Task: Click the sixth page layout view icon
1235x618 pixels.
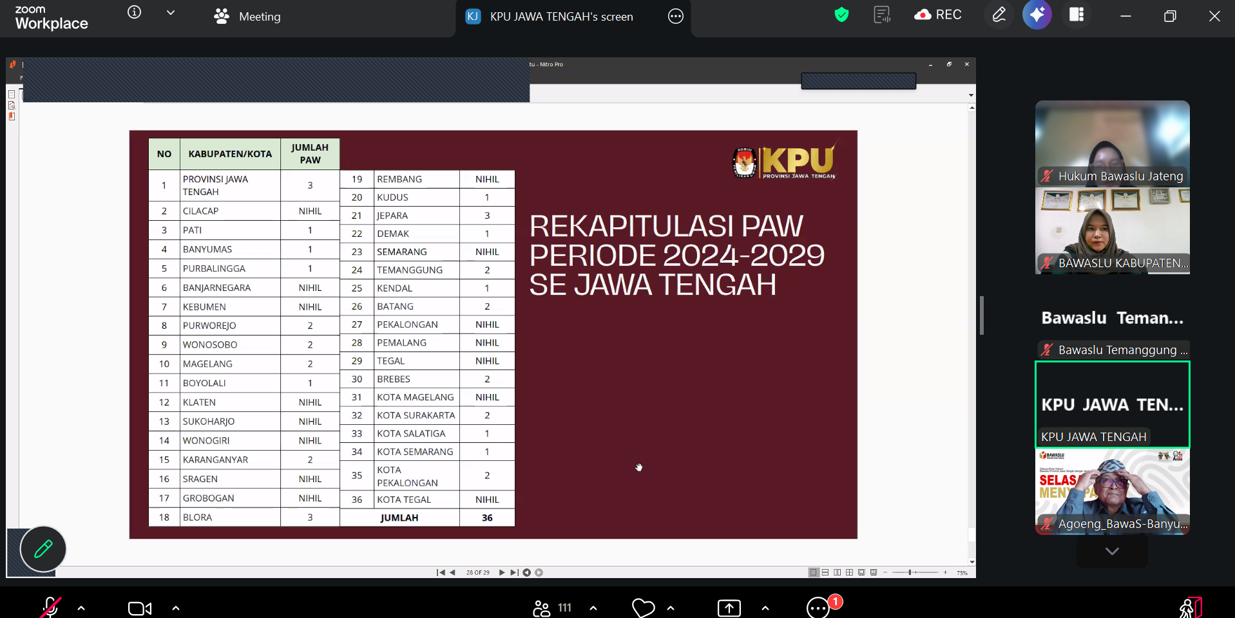Action: [x=874, y=572]
